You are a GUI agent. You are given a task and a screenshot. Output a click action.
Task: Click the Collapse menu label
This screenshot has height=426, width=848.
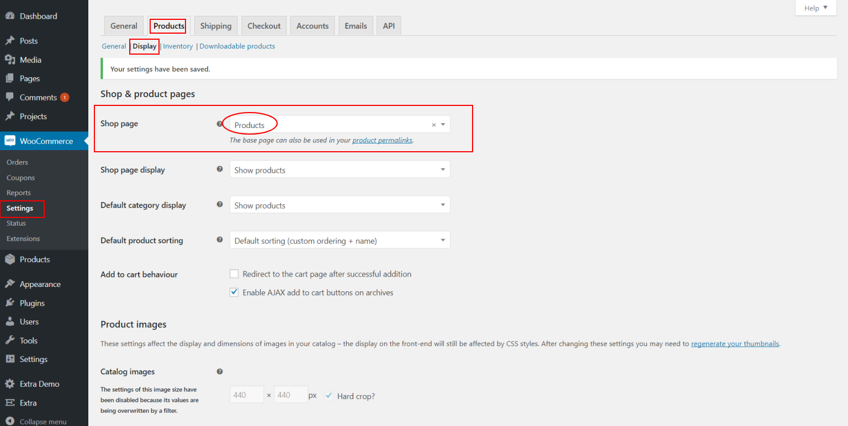pyautogui.click(x=43, y=422)
